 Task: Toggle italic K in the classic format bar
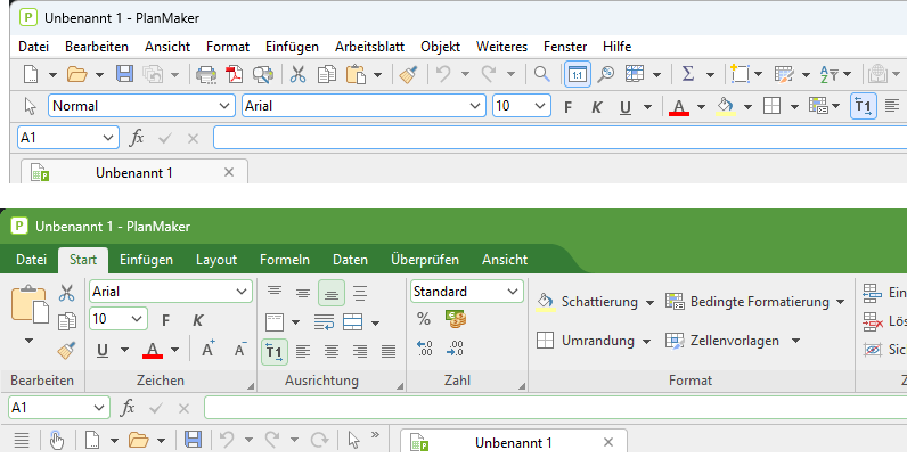(x=597, y=107)
